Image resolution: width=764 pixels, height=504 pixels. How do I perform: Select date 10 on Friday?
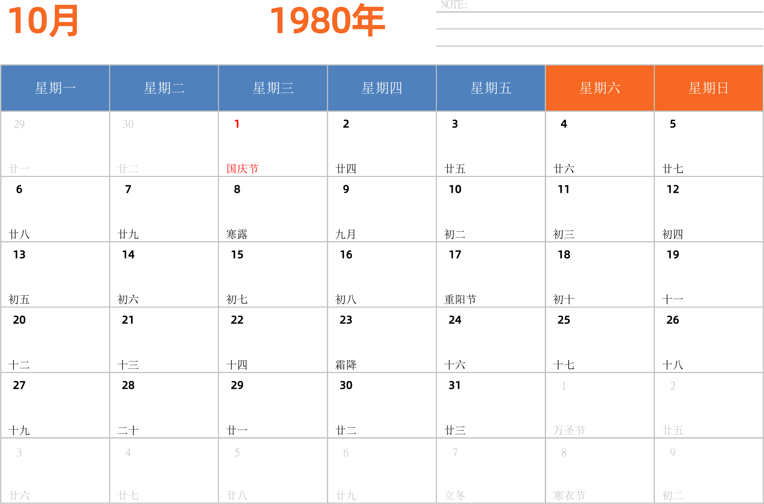click(455, 189)
